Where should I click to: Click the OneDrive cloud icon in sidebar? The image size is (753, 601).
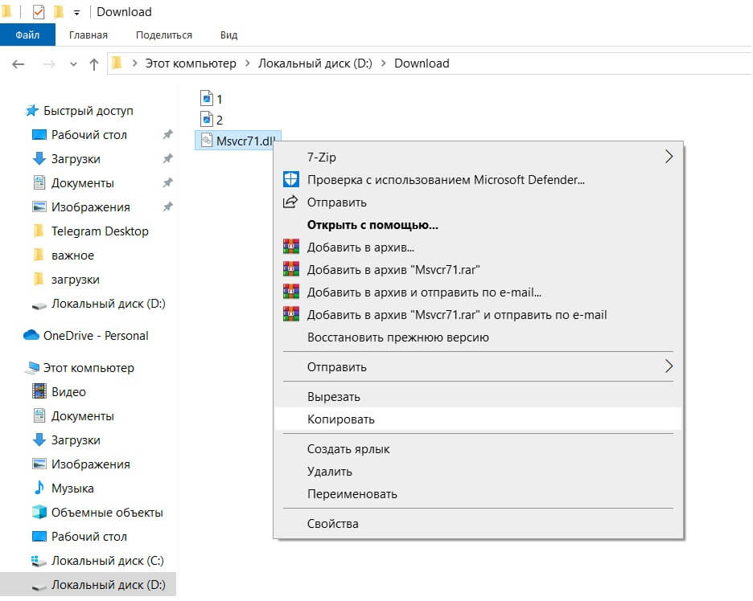tap(31, 335)
